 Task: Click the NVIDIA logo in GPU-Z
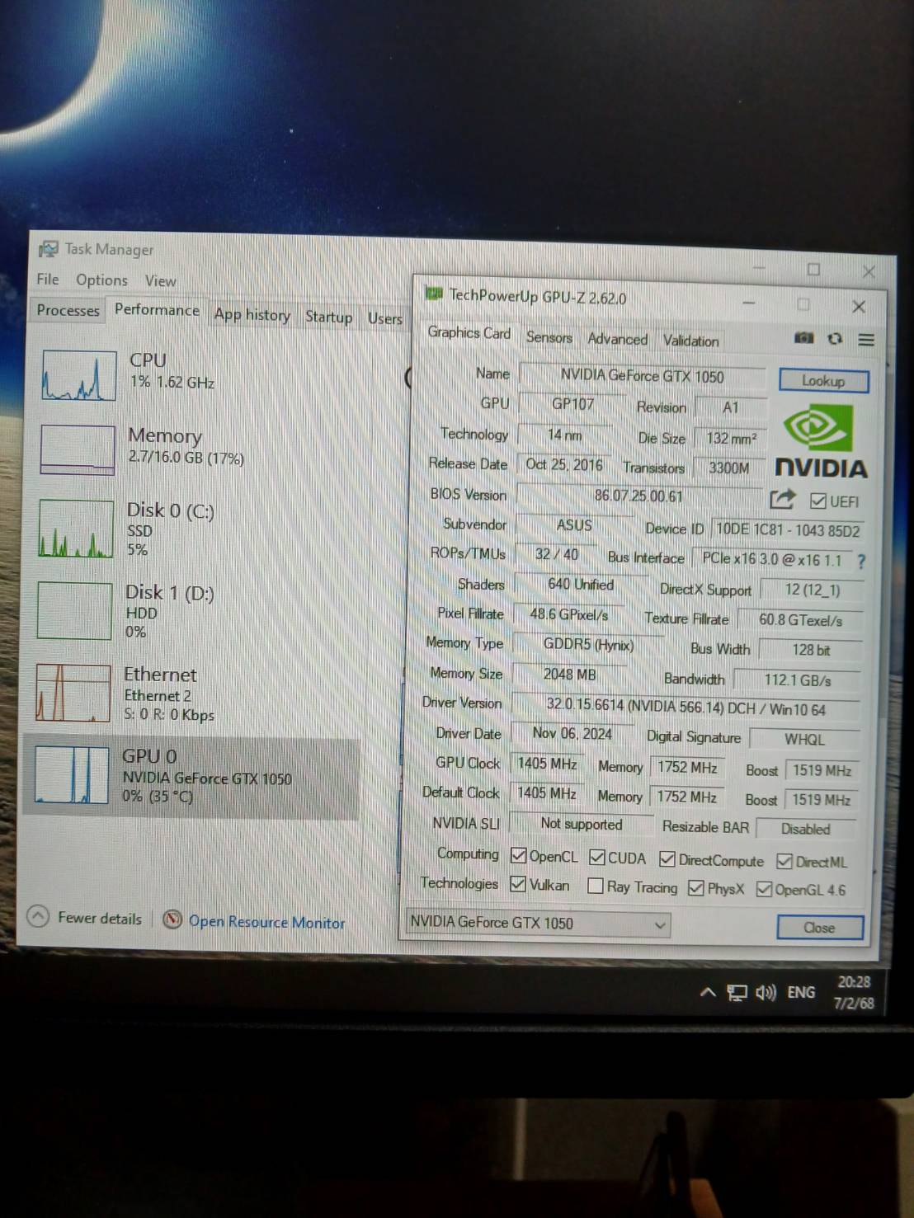tap(821, 442)
